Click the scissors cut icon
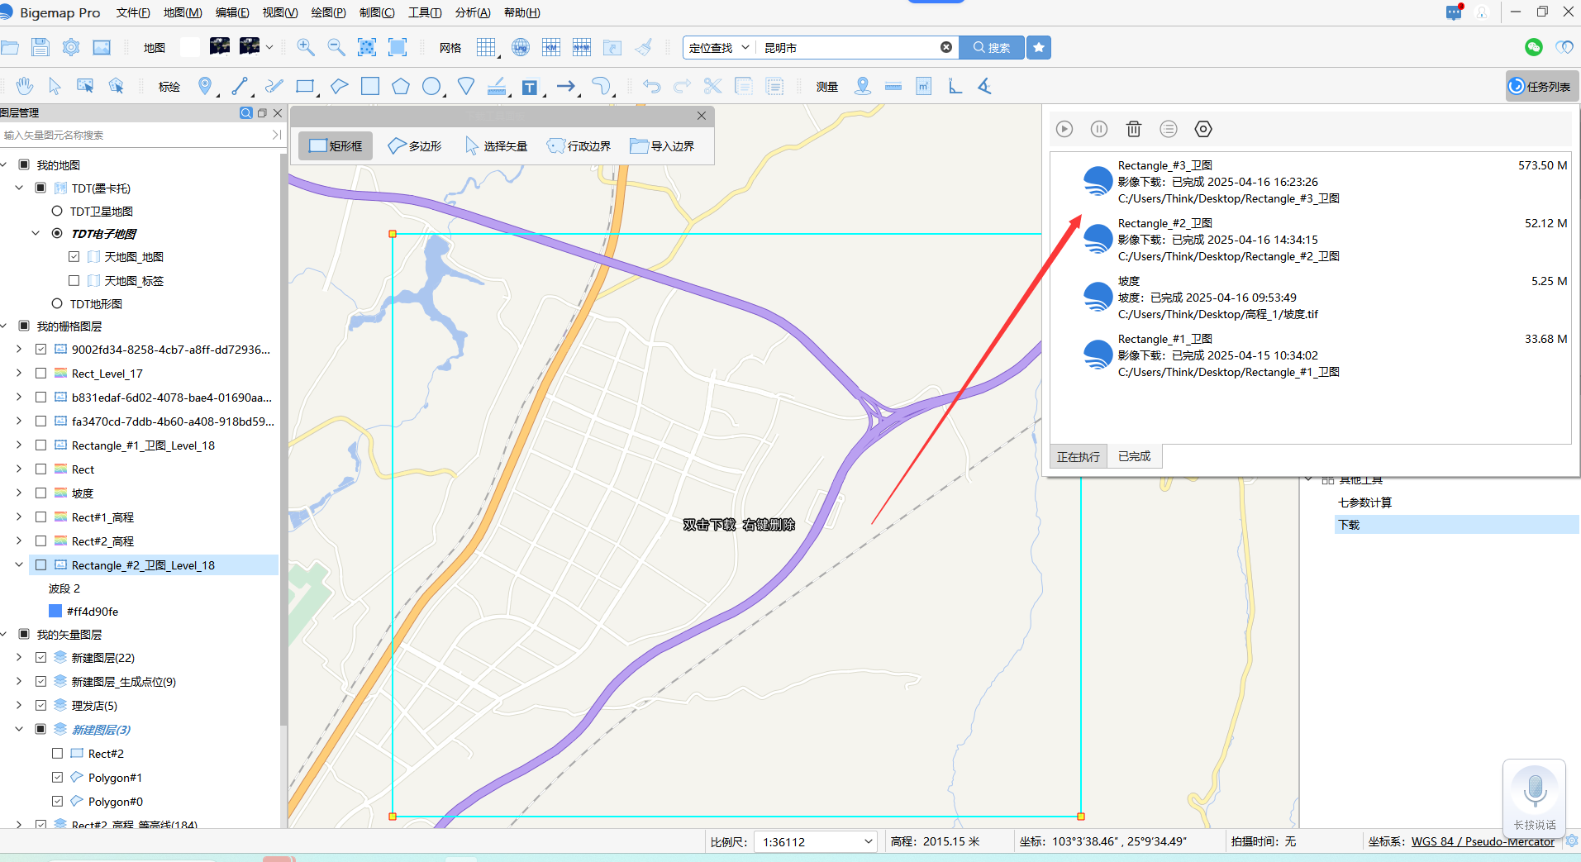Viewport: 1581px width, 862px height. pos(713,86)
